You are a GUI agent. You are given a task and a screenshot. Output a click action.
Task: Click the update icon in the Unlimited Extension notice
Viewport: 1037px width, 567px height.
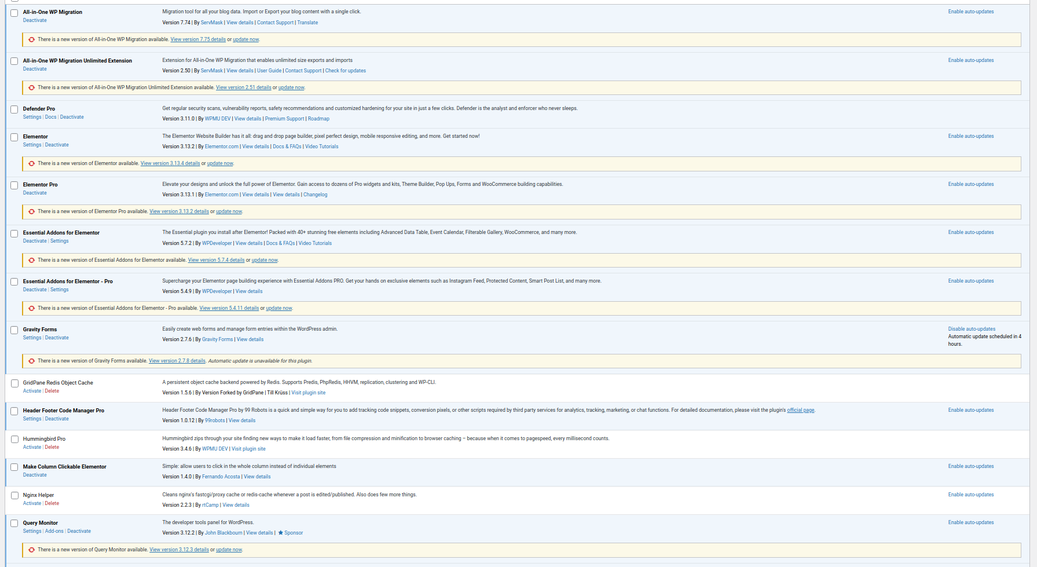[x=32, y=88]
